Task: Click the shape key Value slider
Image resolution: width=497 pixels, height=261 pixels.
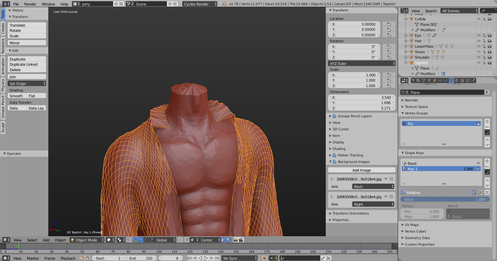Action: (445, 199)
